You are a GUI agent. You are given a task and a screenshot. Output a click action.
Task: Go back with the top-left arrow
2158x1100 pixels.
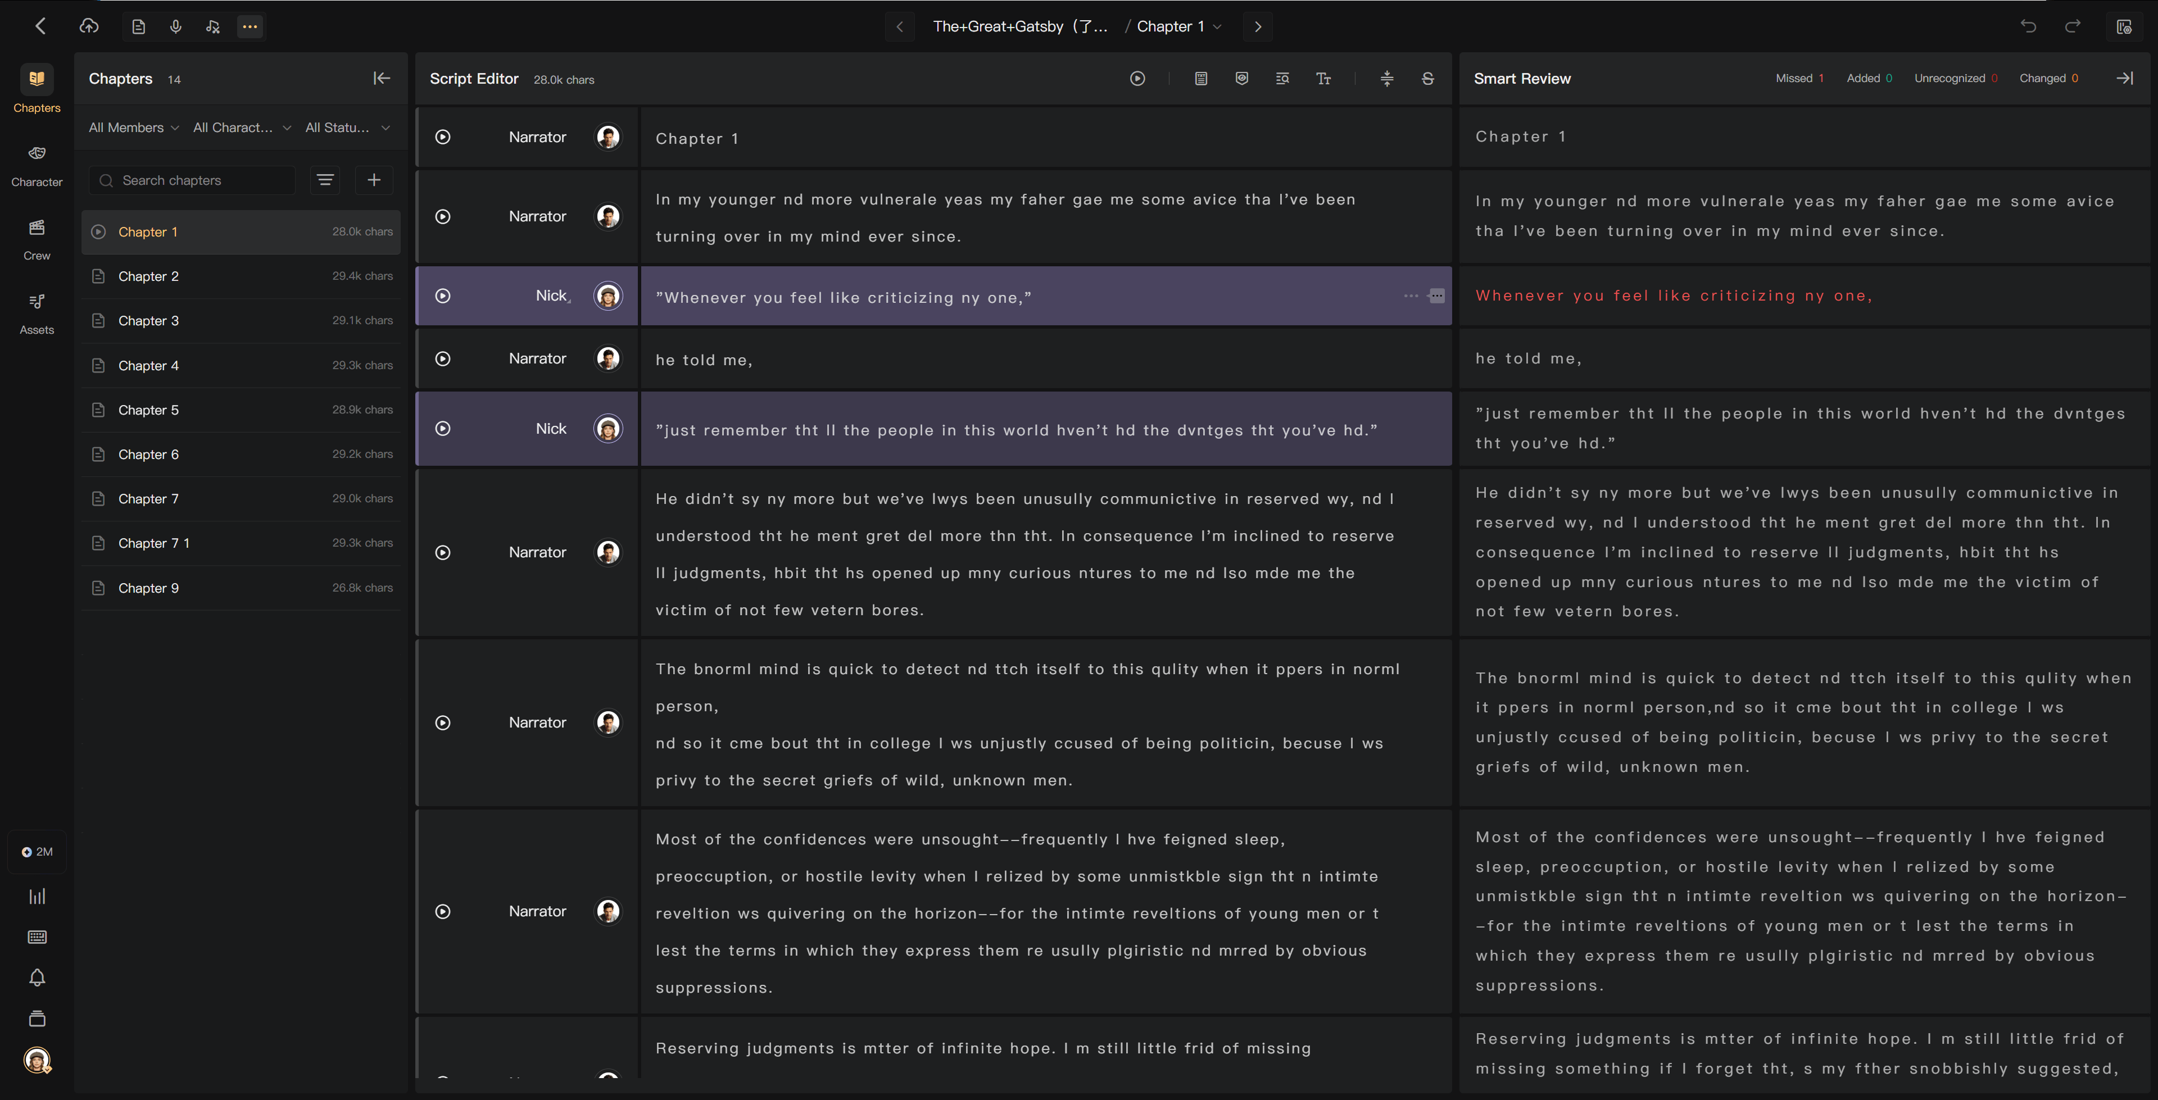coord(40,27)
